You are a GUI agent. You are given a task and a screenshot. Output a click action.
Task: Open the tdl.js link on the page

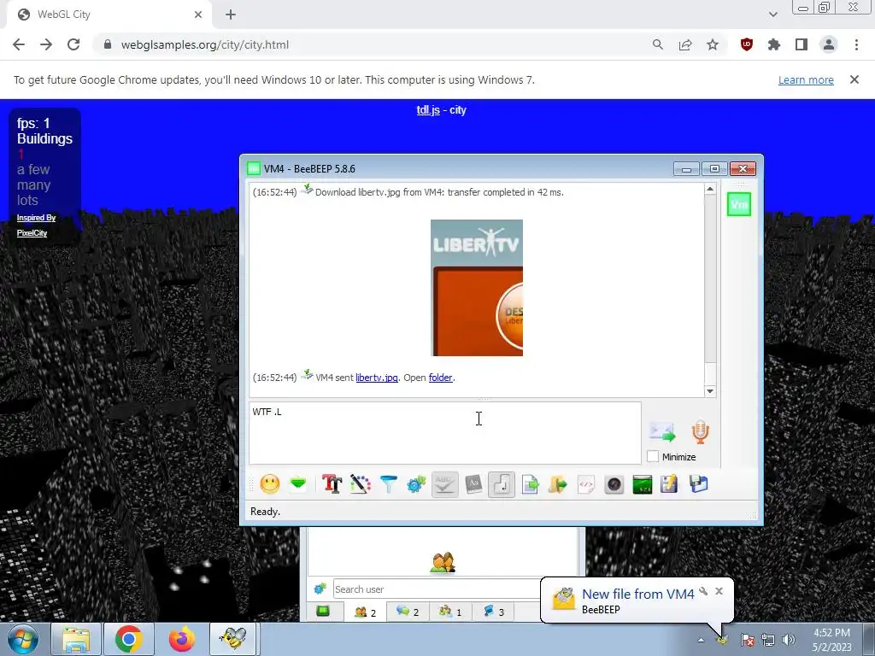[428, 110]
